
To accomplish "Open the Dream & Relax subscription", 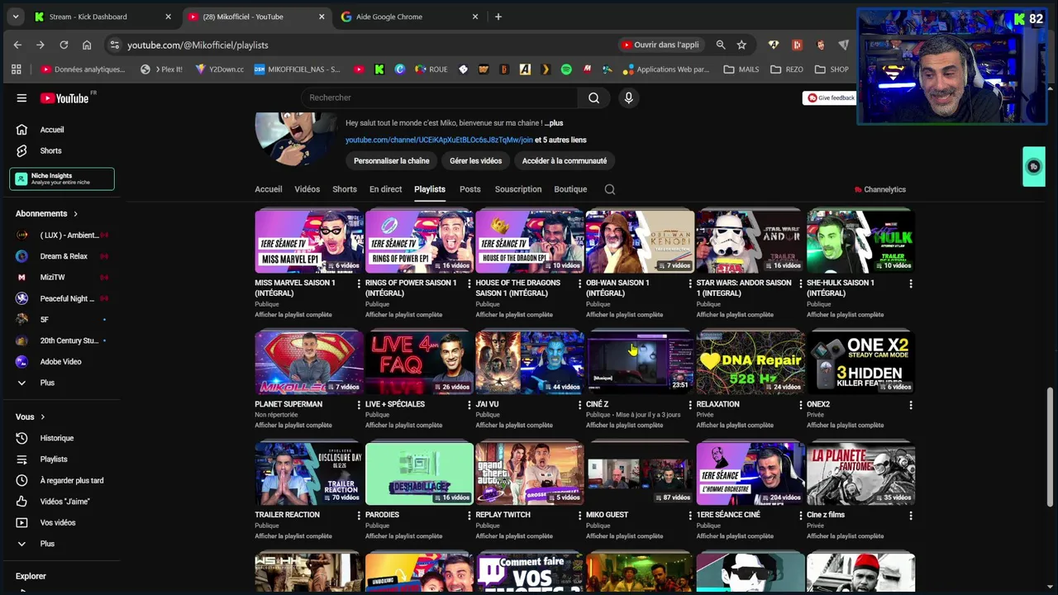I will (62, 256).
